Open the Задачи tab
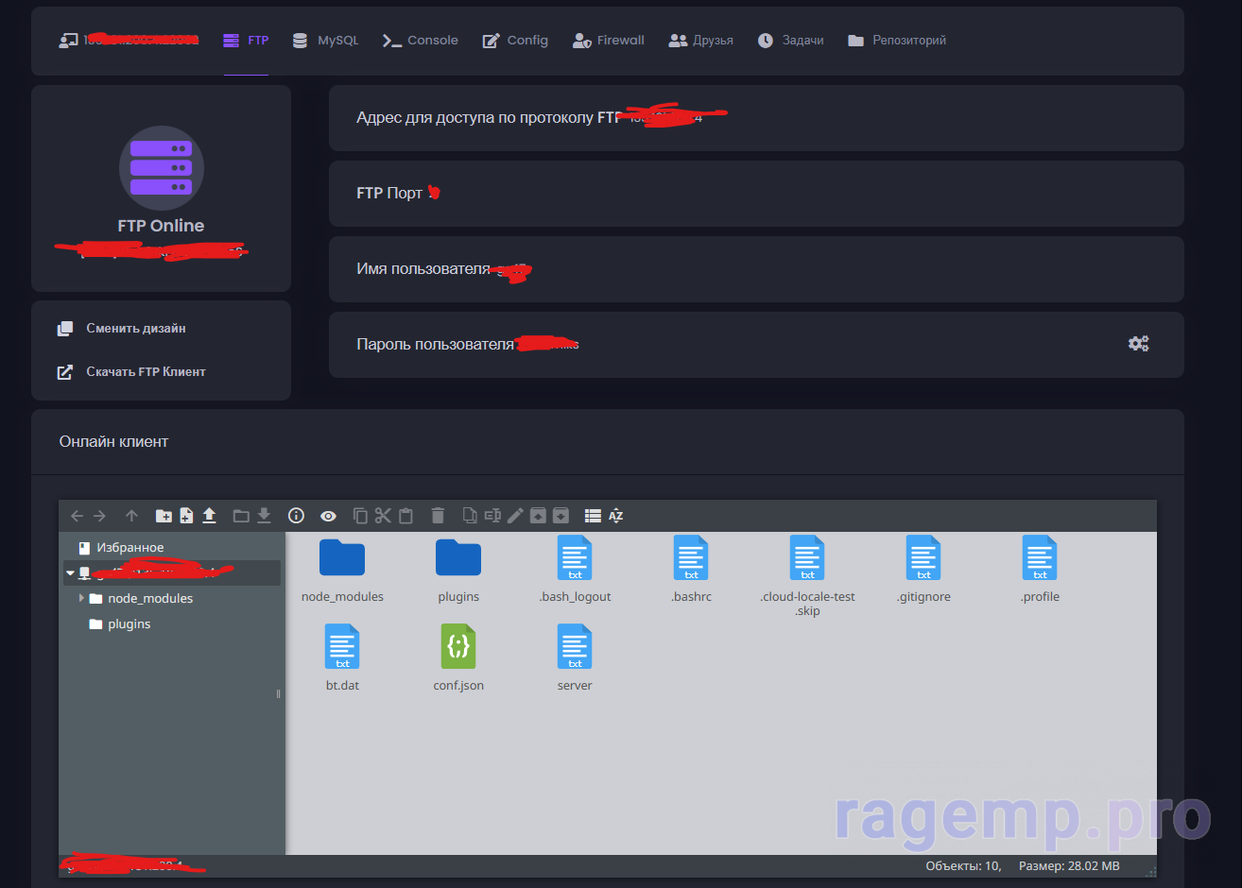The height and width of the screenshot is (888, 1242). point(790,41)
